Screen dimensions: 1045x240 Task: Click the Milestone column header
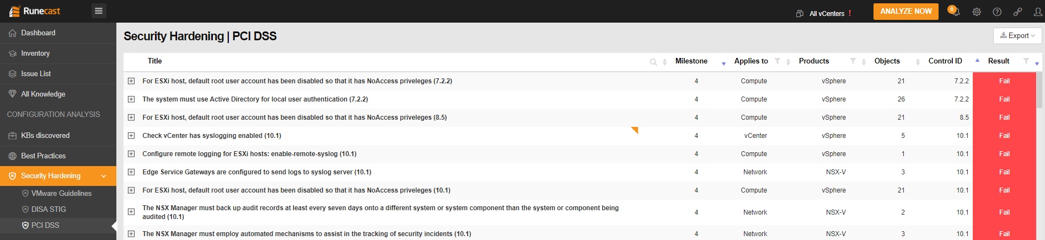(691, 61)
